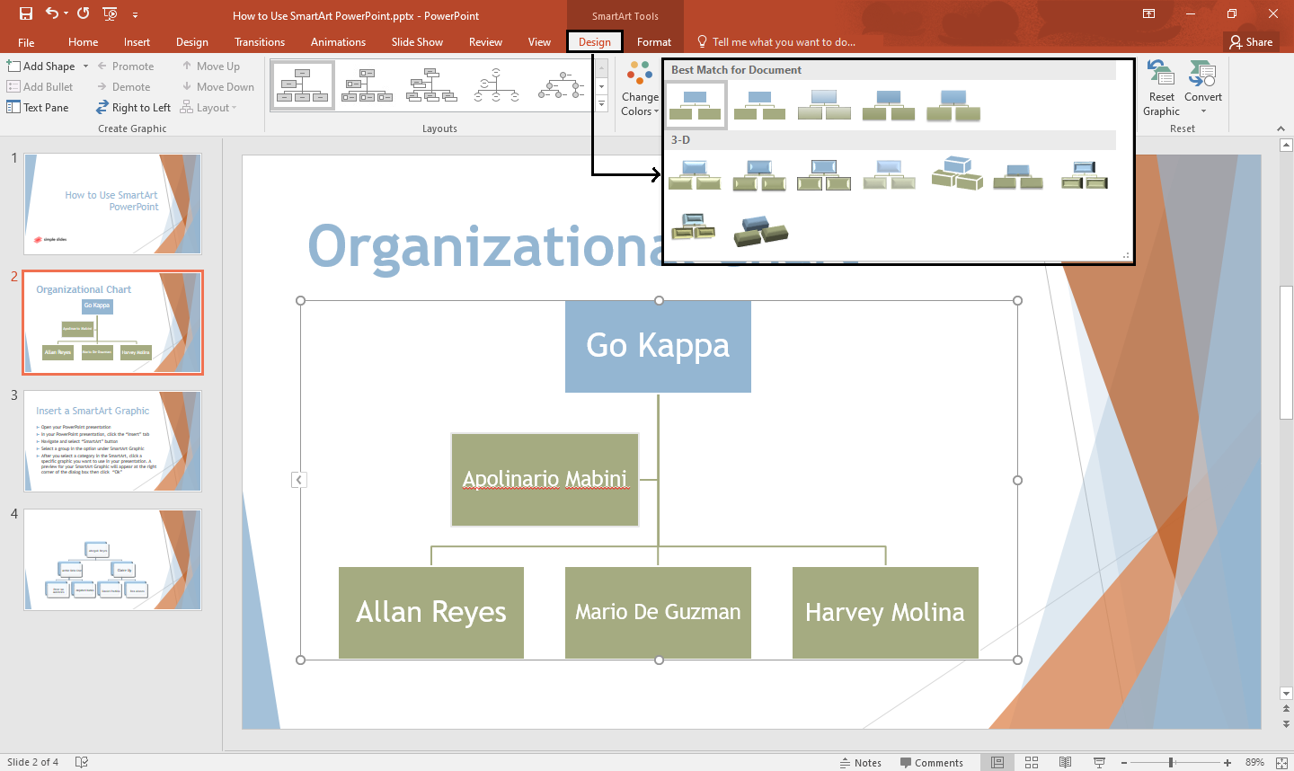Apply the fifth 3-D brick-style SmartArt style
This screenshot has height=771, width=1294.
(957, 173)
